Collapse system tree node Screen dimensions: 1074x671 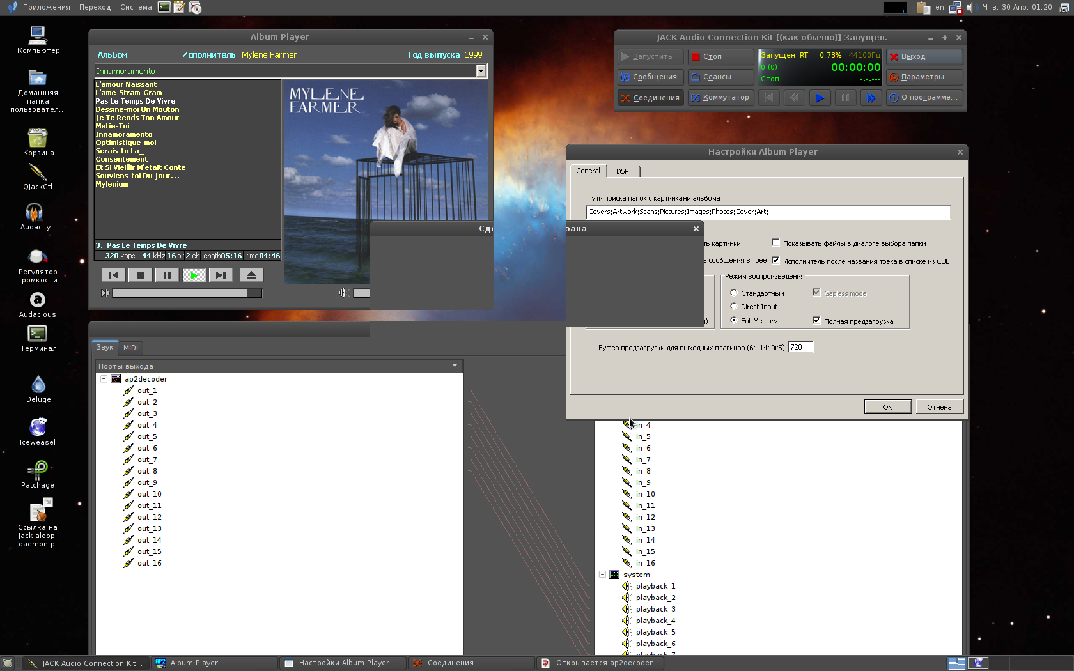(x=602, y=575)
